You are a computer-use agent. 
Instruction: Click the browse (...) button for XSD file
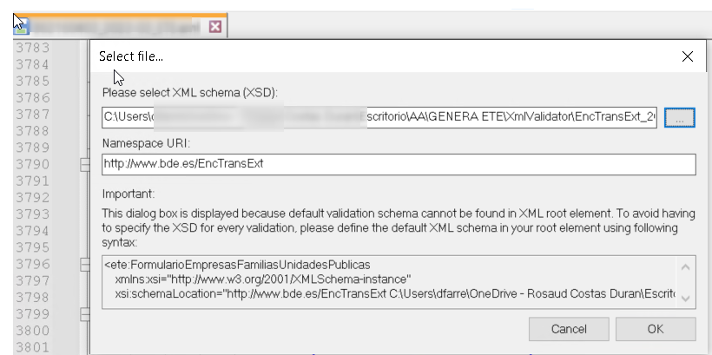tap(679, 118)
